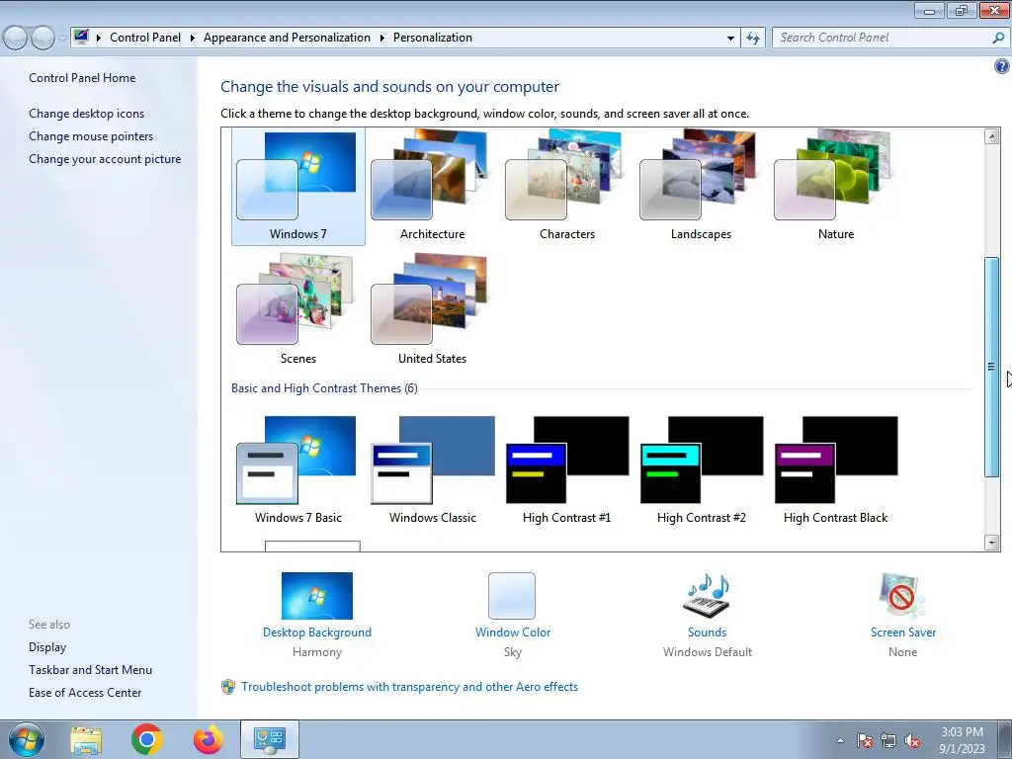This screenshot has width=1012, height=759.
Task: Click the search magnifier icon
Action: pyautogui.click(x=998, y=39)
